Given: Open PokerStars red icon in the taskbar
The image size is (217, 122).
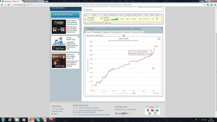Looking at the screenshot, I should [x=52, y=120].
